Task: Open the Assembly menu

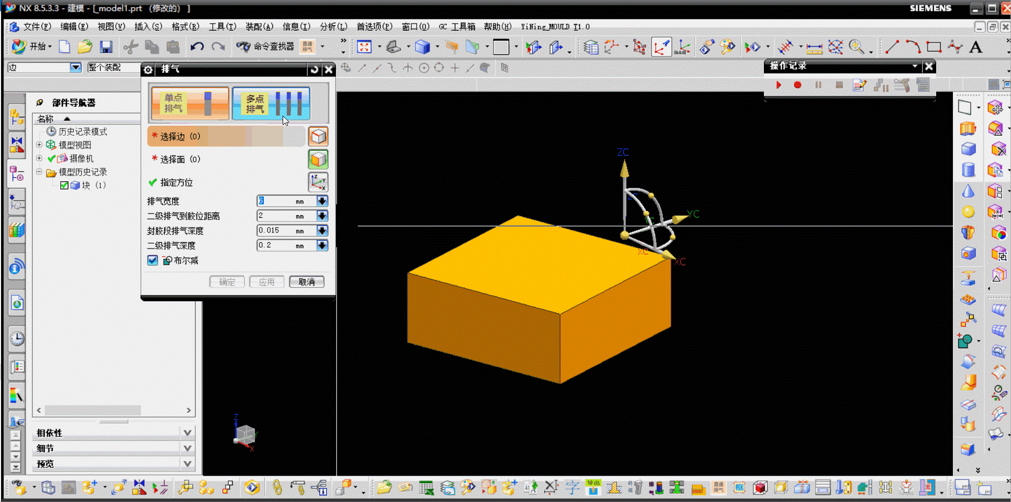Action: pos(259,26)
